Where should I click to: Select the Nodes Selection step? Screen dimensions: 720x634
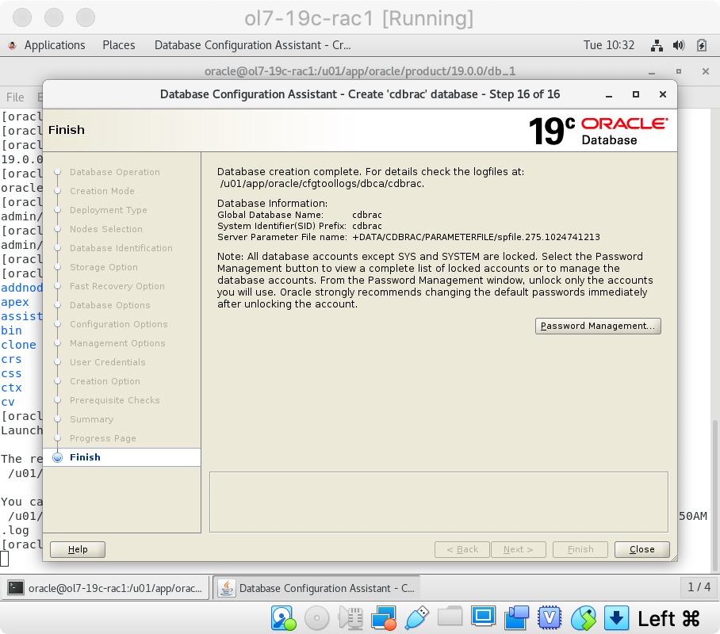click(106, 229)
